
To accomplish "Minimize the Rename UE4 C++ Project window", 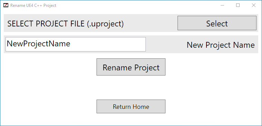I will coord(222,5).
